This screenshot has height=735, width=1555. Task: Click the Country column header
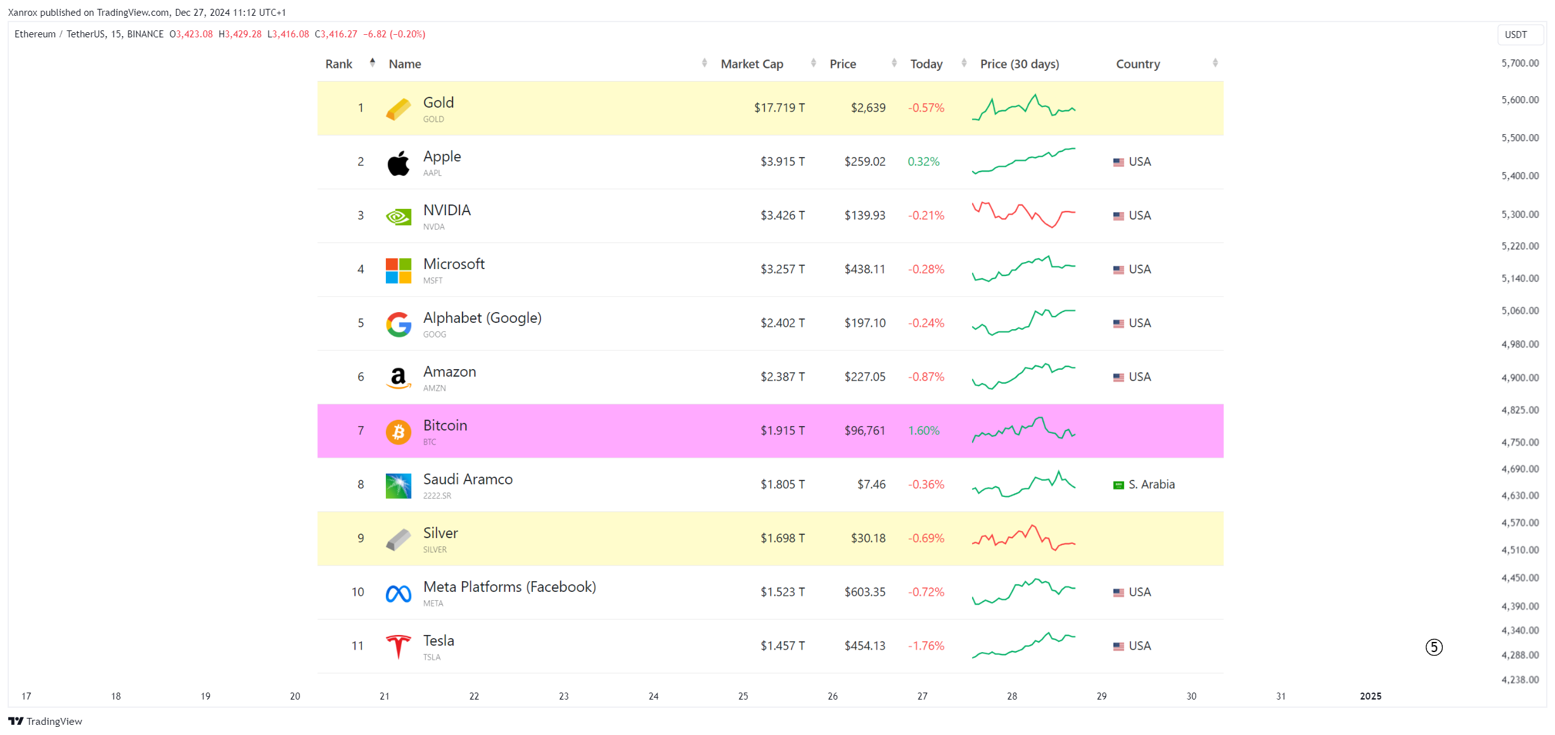1137,64
